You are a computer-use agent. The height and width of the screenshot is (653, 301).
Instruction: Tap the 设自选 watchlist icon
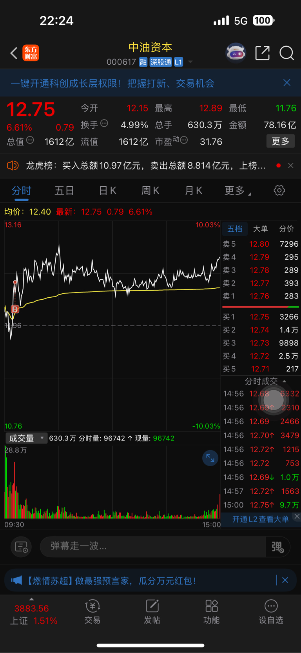click(271, 611)
